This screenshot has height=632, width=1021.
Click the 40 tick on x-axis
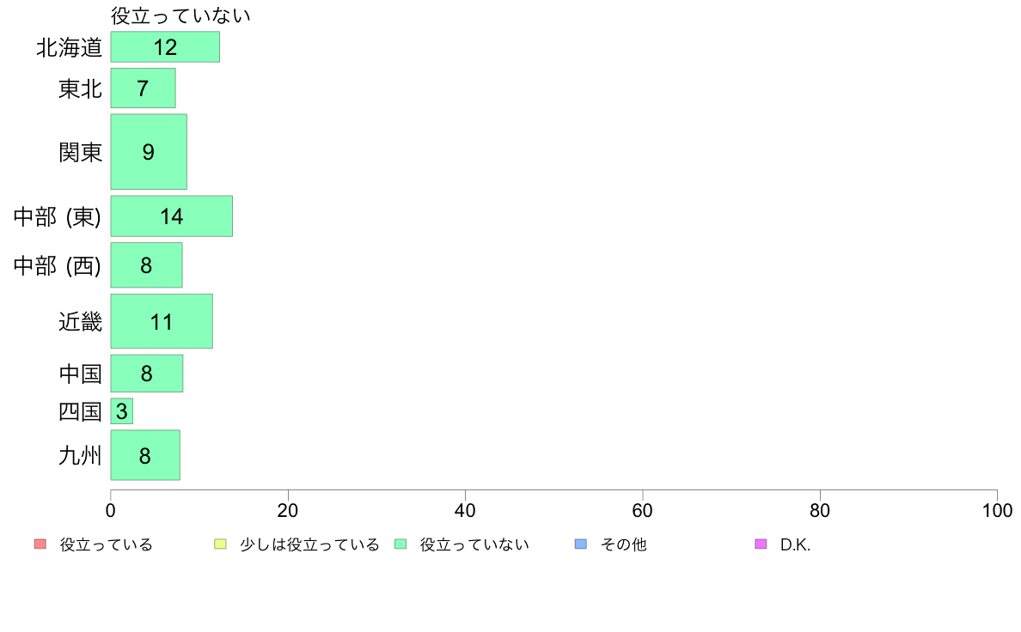(x=465, y=510)
